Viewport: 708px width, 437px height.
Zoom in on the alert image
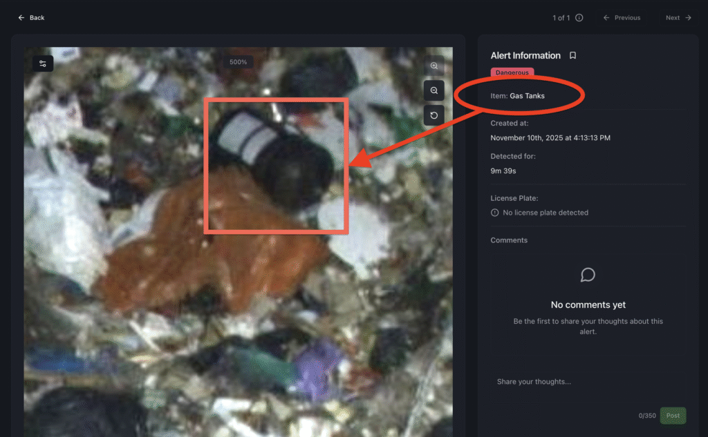[434, 66]
